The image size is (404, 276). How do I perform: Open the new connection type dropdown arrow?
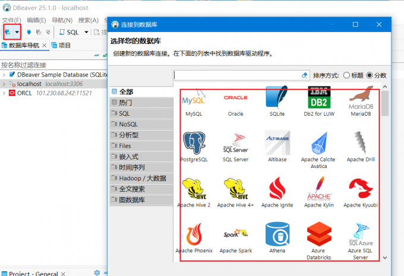[17, 32]
